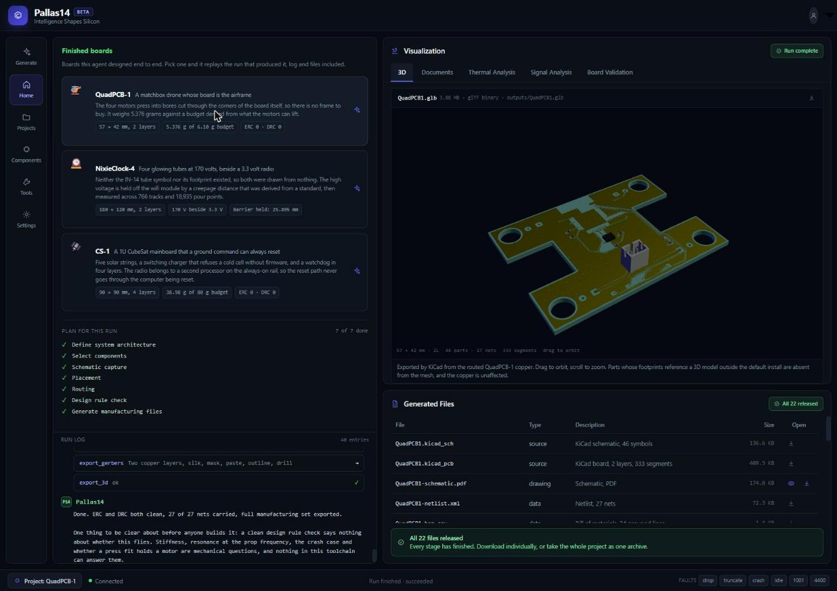
Task: Open the Projects folder in the sidebar
Action: 26,122
